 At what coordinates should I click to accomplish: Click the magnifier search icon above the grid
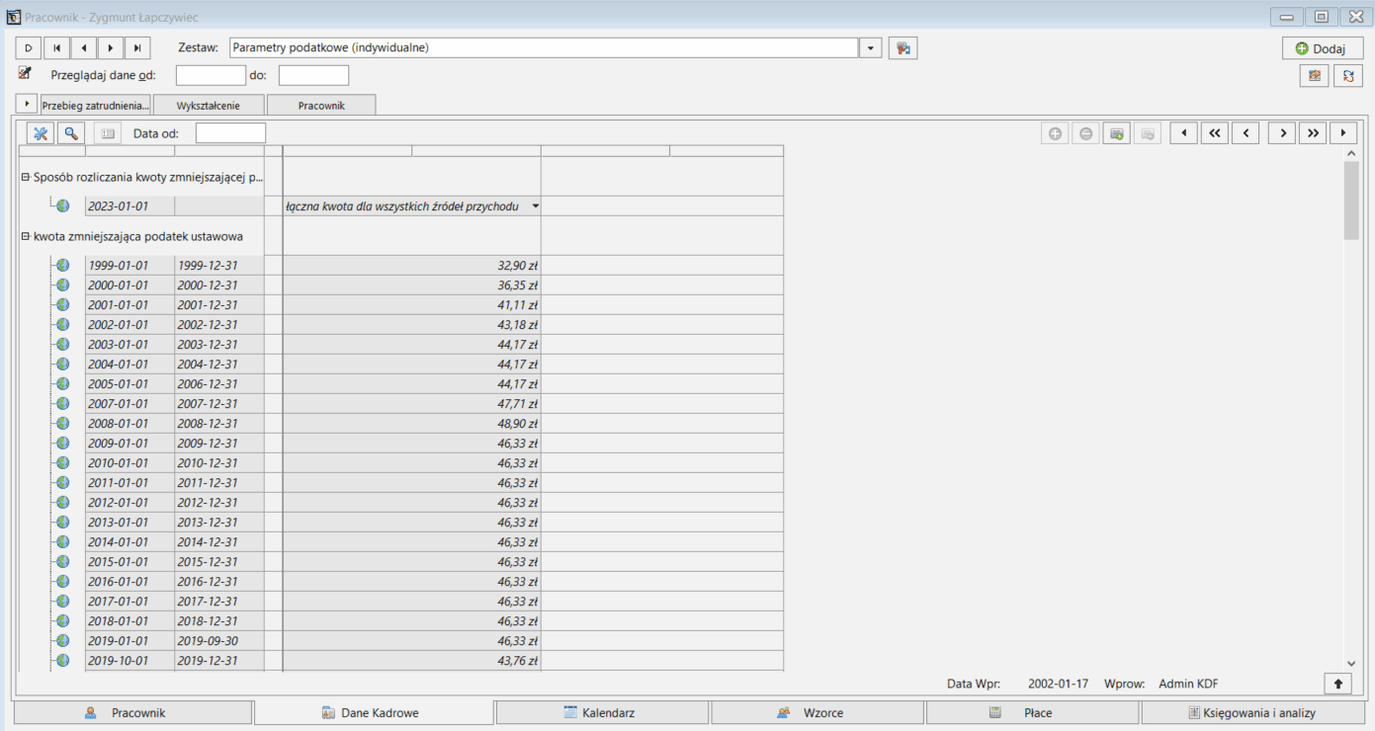[71, 133]
